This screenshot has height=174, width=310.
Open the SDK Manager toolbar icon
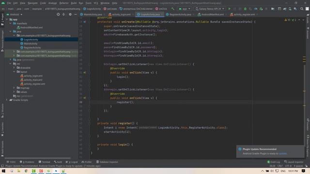click(x=295, y=9)
